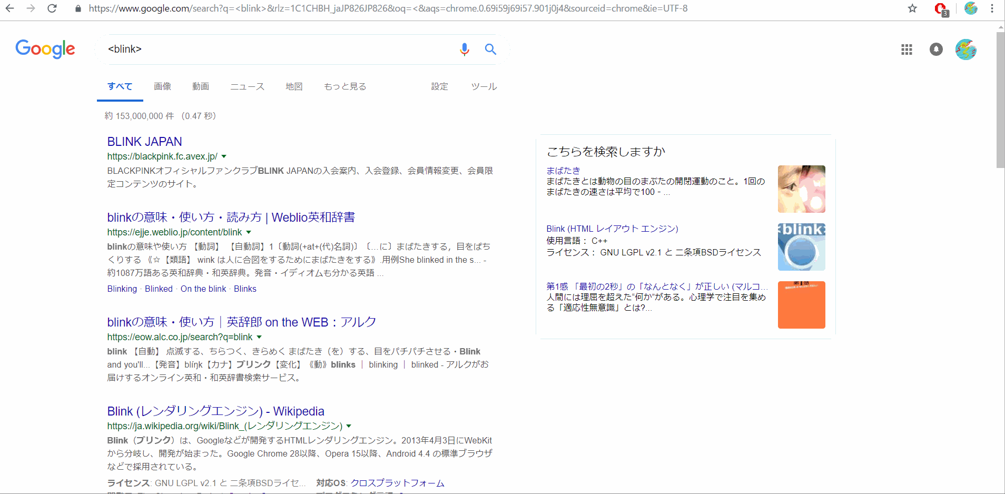Image resolution: width=1005 pixels, height=494 pixels.
Task: Open Google notifications bell icon
Action: pos(936,50)
